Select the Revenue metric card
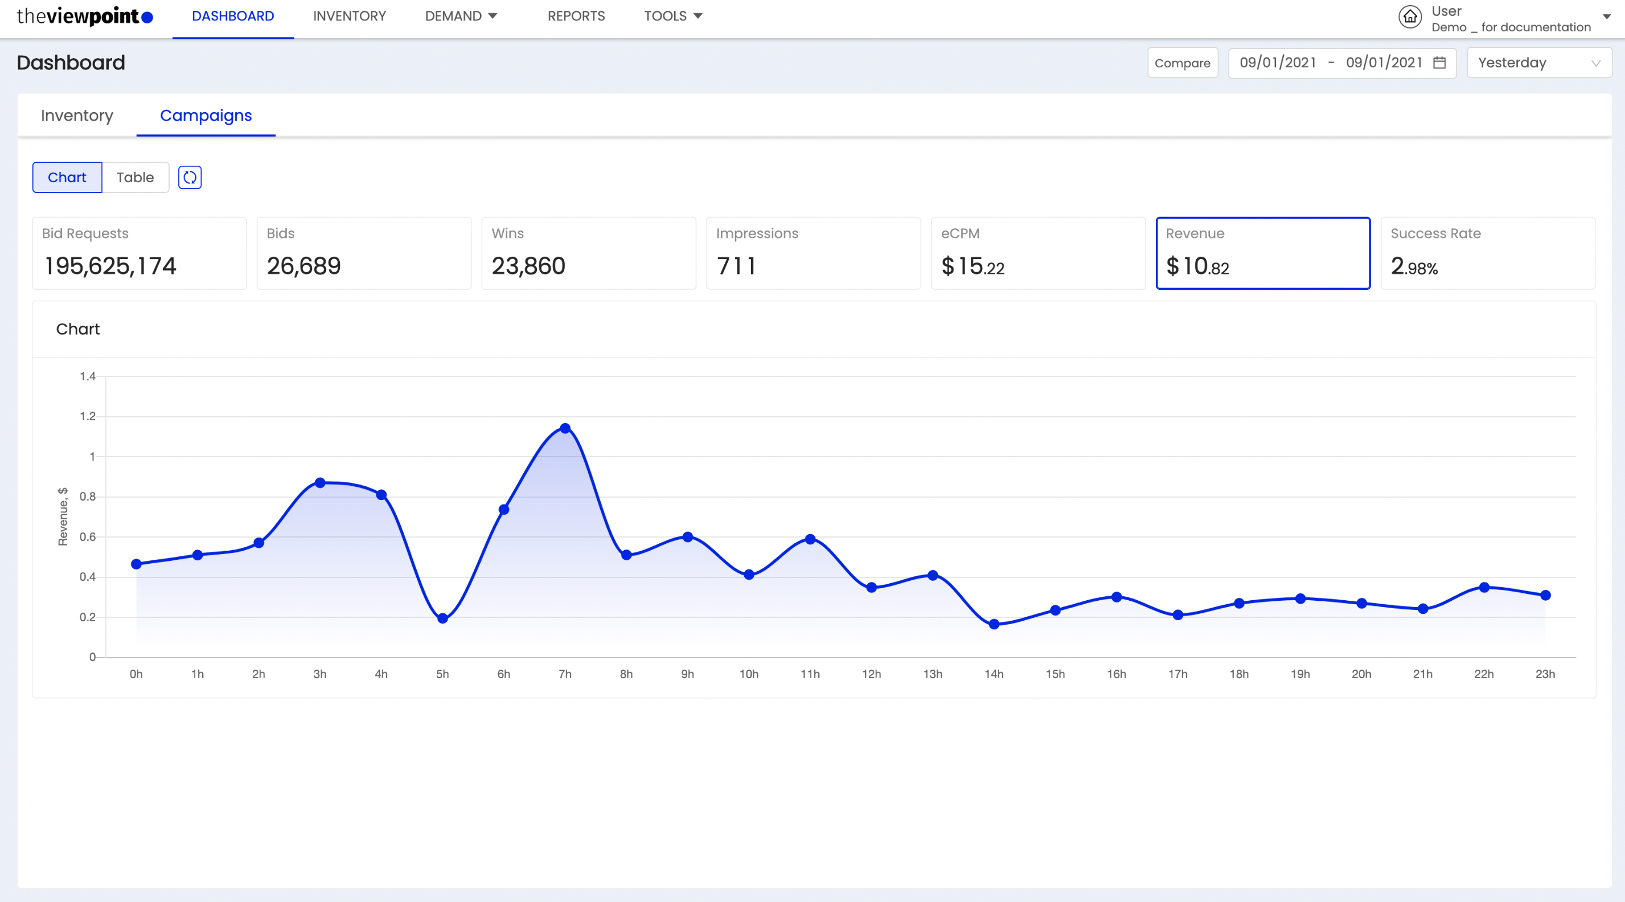This screenshot has width=1625, height=902. click(x=1263, y=253)
